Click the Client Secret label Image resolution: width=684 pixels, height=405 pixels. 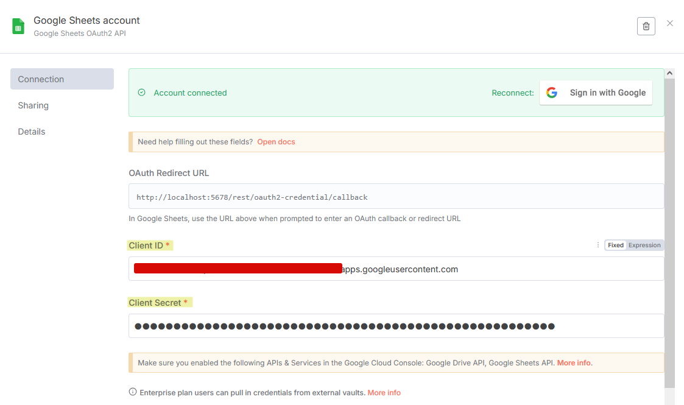coord(155,303)
